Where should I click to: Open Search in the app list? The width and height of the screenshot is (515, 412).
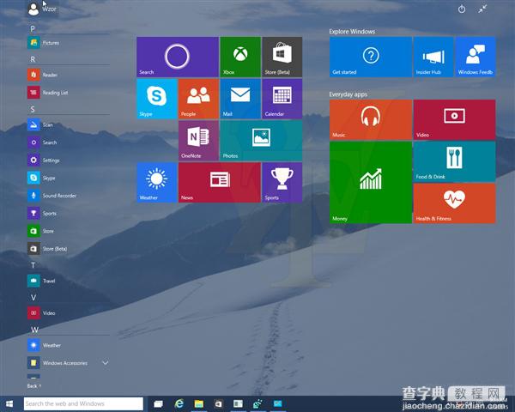pos(42,142)
